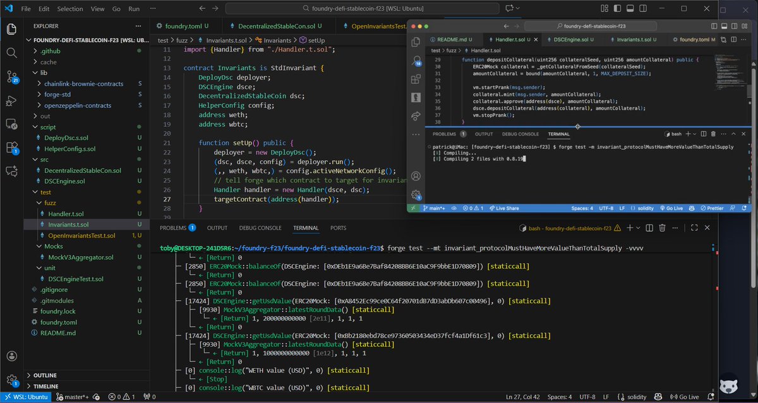Image resolution: width=758 pixels, height=403 pixels.
Task: Open errors and warnings indicator in main status bar
Action: click(x=121, y=397)
